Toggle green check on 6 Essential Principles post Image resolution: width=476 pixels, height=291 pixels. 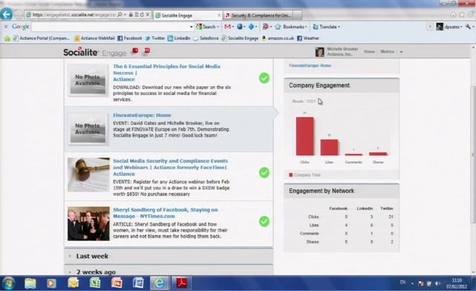click(x=264, y=78)
